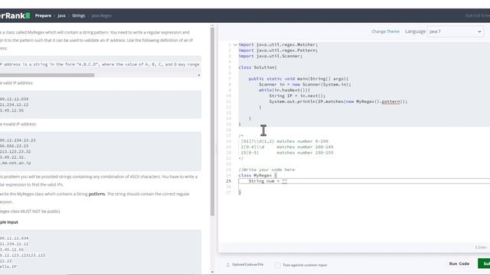Open the Java Regex breadcrumb item
The image size is (490, 275).
coord(101,15)
